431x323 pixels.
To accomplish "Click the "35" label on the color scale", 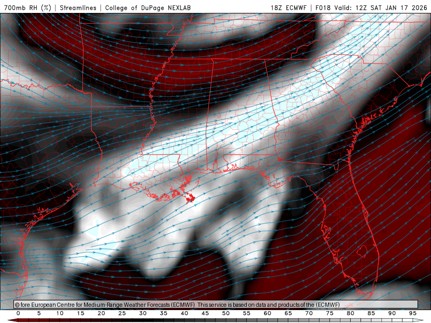I will pos(164,313).
